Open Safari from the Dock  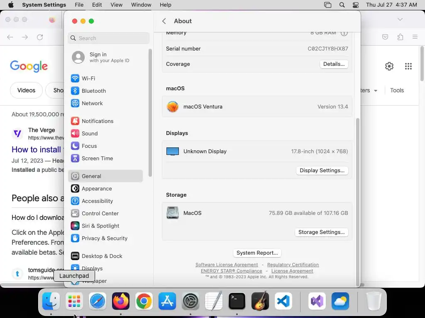[98, 301]
